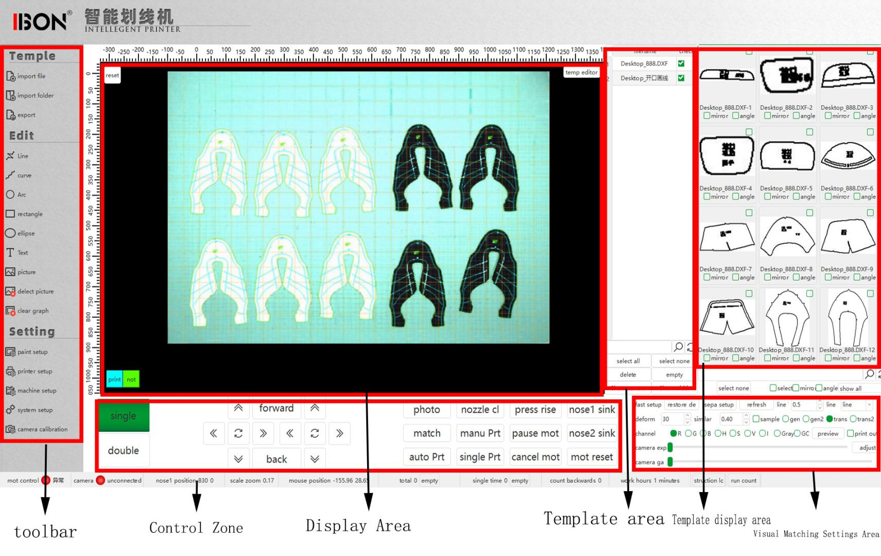
Task: Open the line type dropdown
Action: pos(857,405)
